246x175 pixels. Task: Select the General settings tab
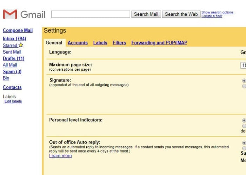coord(54,43)
